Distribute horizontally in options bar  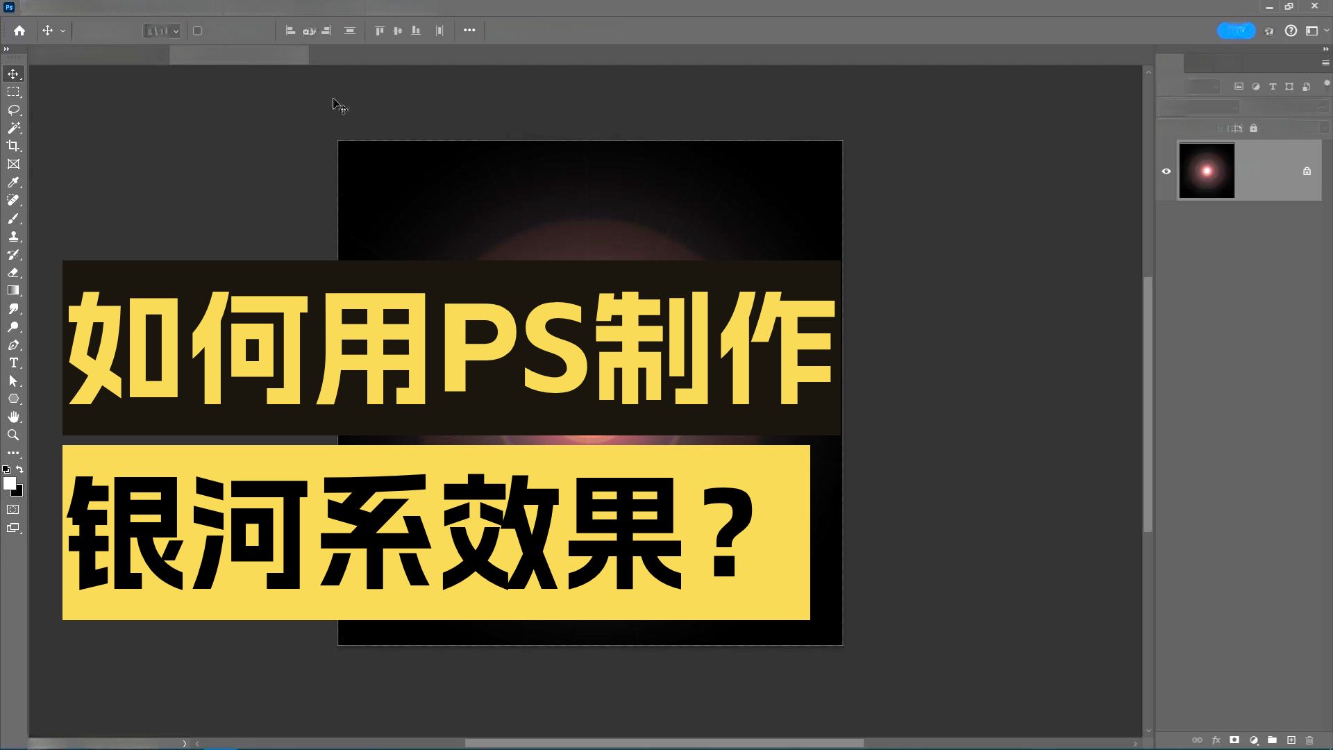pos(439,31)
